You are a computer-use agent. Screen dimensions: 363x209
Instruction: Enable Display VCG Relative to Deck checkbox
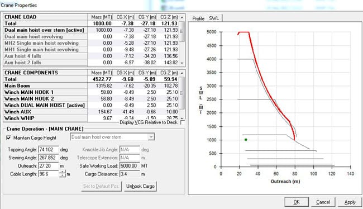(x=183, y=122)
